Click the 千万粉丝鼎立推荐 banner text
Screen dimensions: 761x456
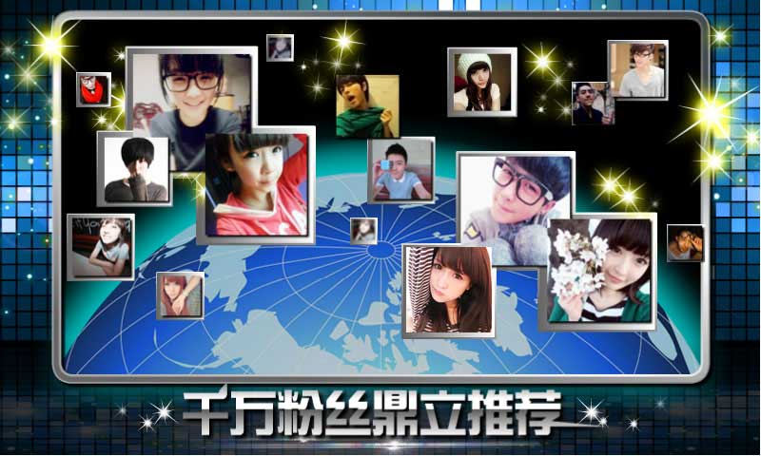[372, 412]
